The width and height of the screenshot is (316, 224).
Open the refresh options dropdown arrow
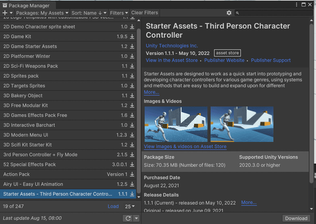[x=136, y=218]
